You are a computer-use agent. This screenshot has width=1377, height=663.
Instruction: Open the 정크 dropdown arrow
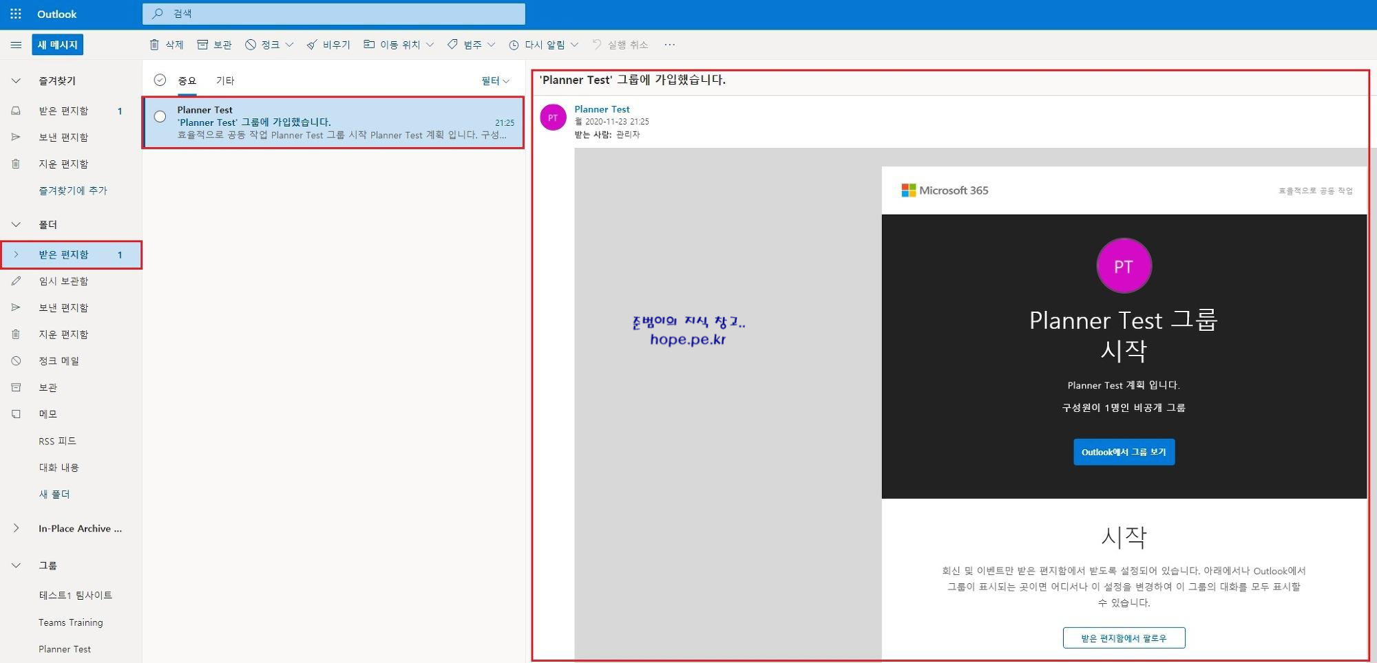point(289,45)
